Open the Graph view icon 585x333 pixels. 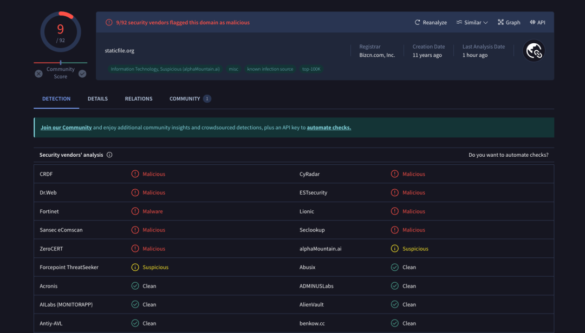click(x=500, y=22)
